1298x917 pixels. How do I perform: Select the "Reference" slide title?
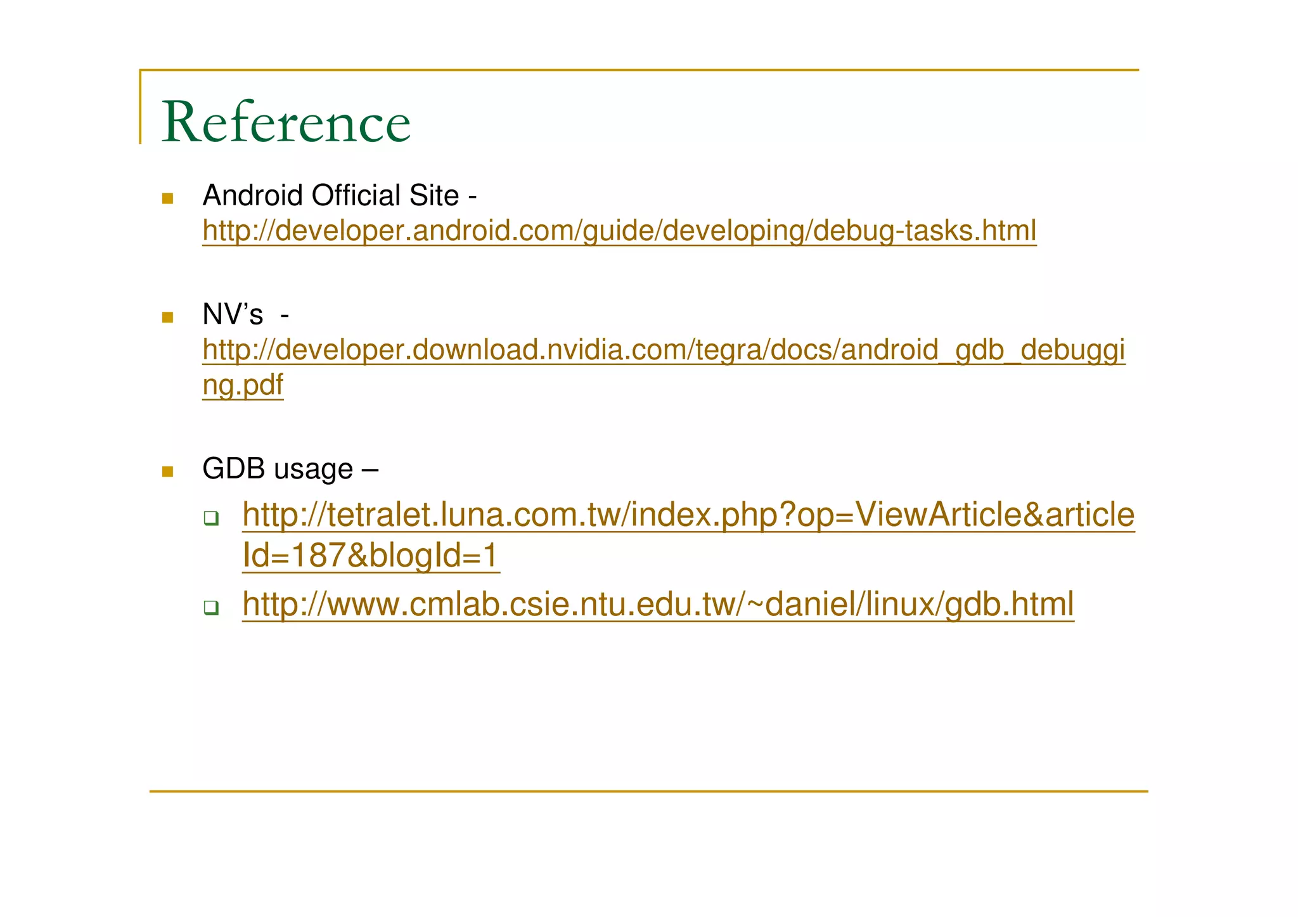pos(286,122)
